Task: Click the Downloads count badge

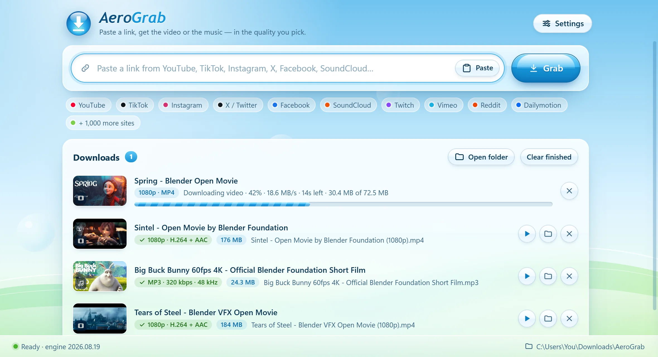Action: click(x=131, y=157)
